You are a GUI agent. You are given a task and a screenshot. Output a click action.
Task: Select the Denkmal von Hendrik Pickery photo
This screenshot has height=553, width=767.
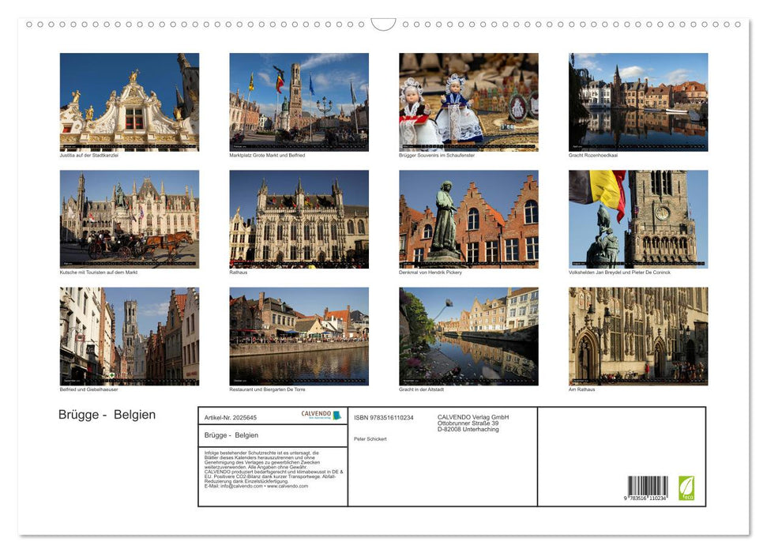coord(468,218)
